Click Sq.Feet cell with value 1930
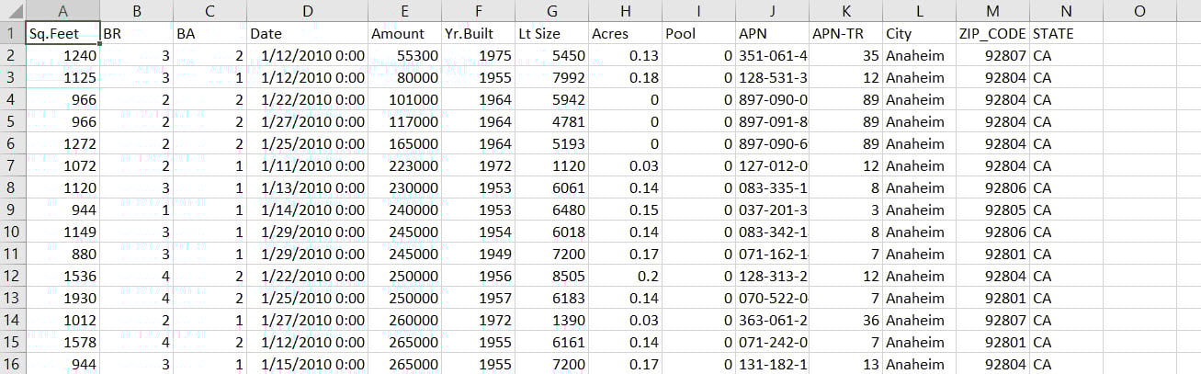Viewport: 1201px width, 374px height. click(63, 299)
